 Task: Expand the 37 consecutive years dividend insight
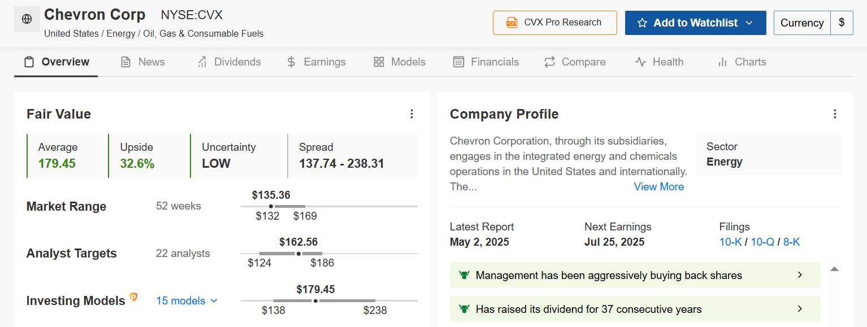pyautogui.click(x=635, y=309)
